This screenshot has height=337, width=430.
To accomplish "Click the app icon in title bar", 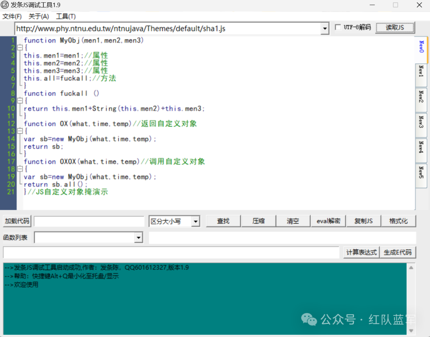I will coord(5,5).
